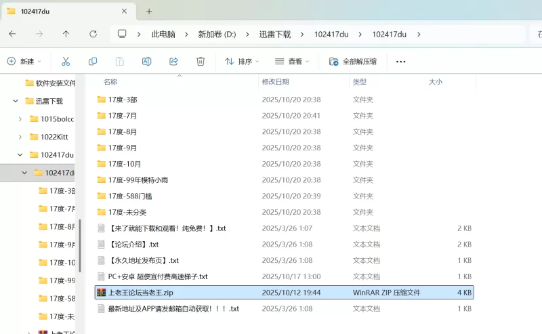The height and width of the screenshot is (334, 542).
Task: Add a new tab with plus button
Action: [149, 11]
